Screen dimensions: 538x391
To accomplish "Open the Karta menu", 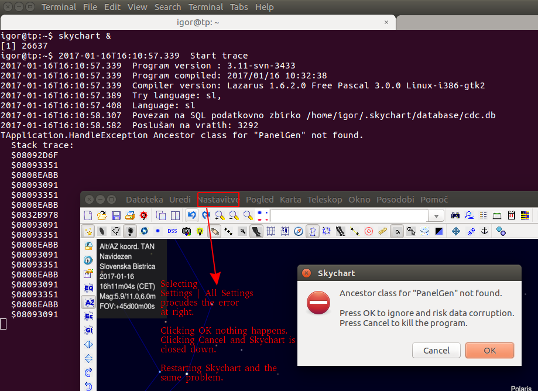I will click(x=290, y=200).
